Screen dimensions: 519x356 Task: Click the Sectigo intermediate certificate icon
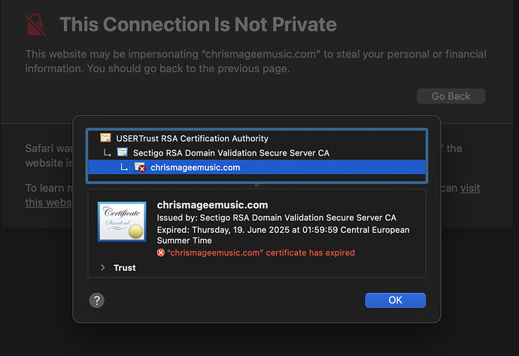(x=123, y=152)
